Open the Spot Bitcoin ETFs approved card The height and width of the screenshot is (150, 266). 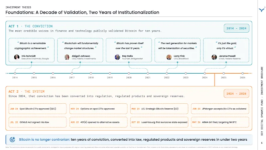38,109
